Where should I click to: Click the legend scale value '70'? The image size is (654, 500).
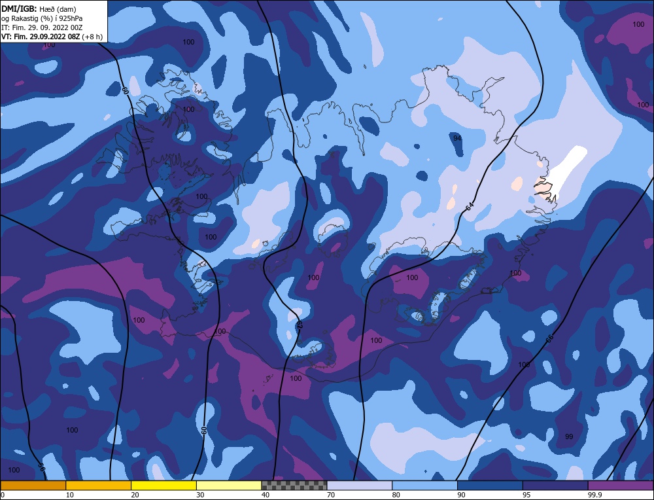tap(331, 495)
